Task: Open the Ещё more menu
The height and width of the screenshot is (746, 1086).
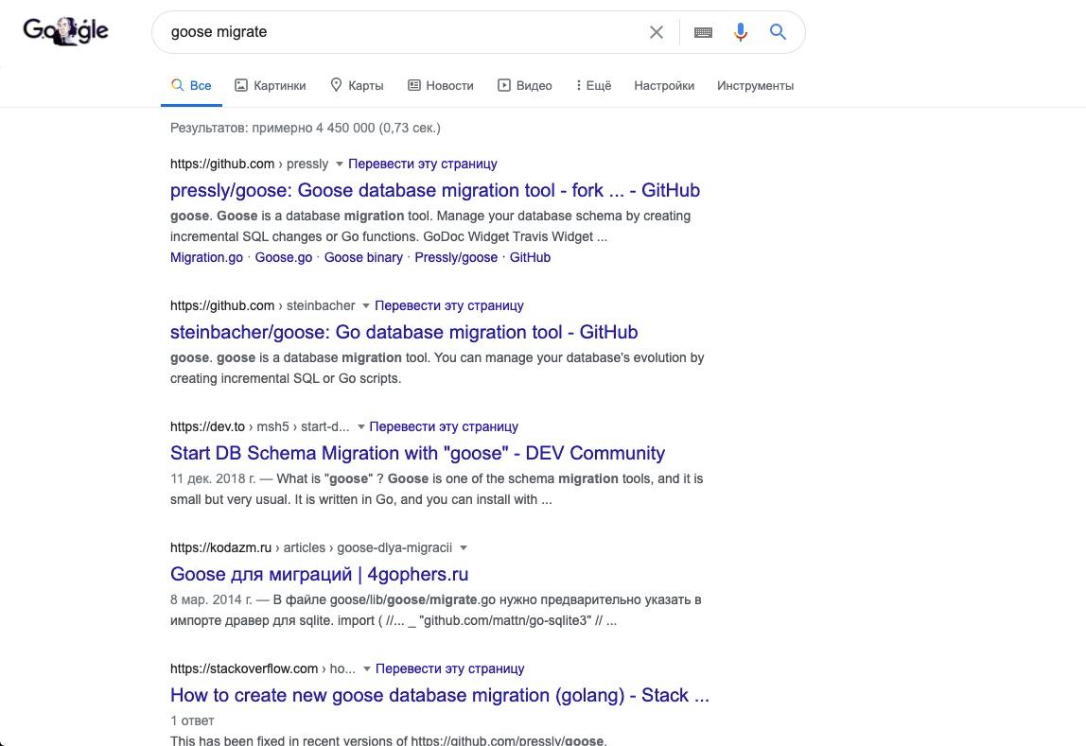Action: [x=593, y=86]
